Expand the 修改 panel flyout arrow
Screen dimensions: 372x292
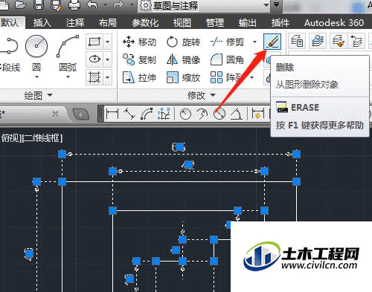click(x=213, y=95)
